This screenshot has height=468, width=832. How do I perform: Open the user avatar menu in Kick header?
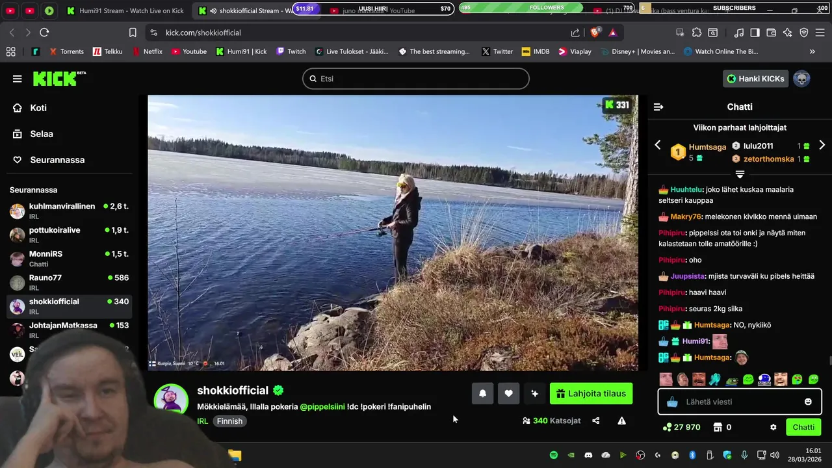tap(801, 79)
